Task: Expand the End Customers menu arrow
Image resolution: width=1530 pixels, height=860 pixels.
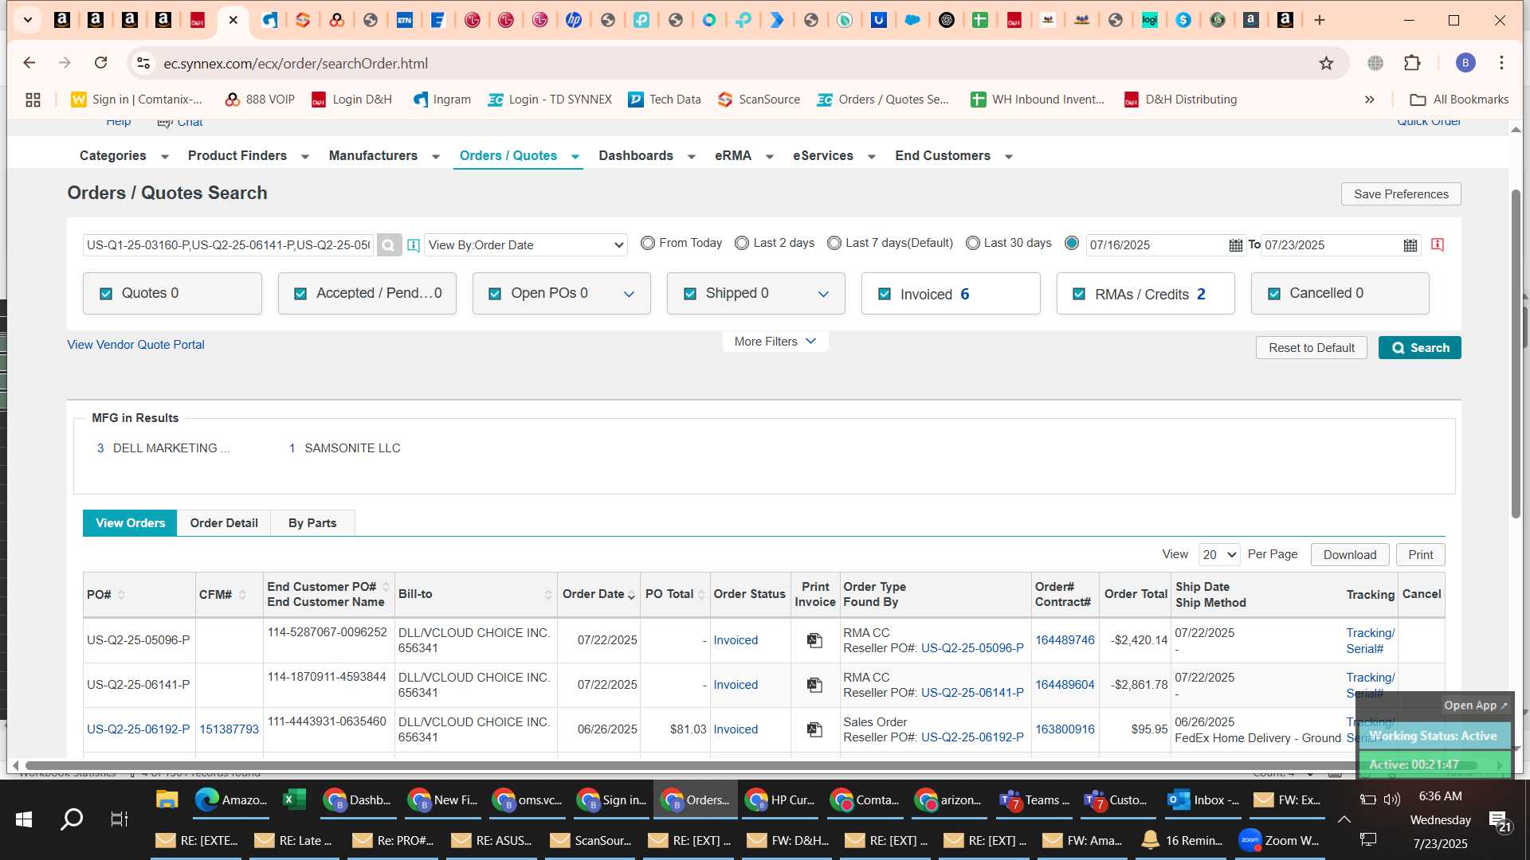Action: 1009,157
